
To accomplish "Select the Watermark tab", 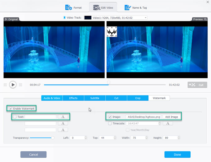I will [159, 98].
